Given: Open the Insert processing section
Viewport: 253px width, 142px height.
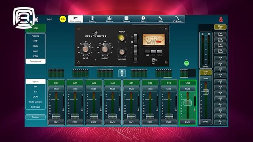Looking at the screenshot, I should click(36, 51).
